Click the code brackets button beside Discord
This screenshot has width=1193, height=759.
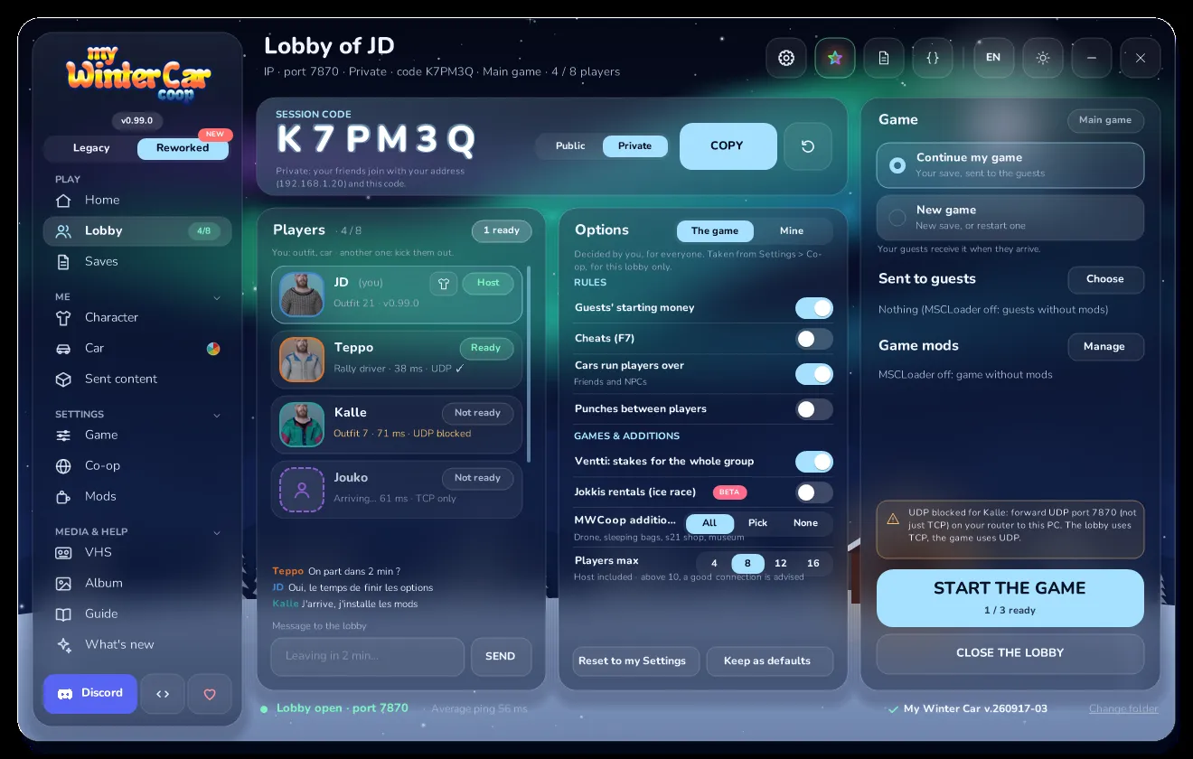pyautogui.click(x=163, y=694)
